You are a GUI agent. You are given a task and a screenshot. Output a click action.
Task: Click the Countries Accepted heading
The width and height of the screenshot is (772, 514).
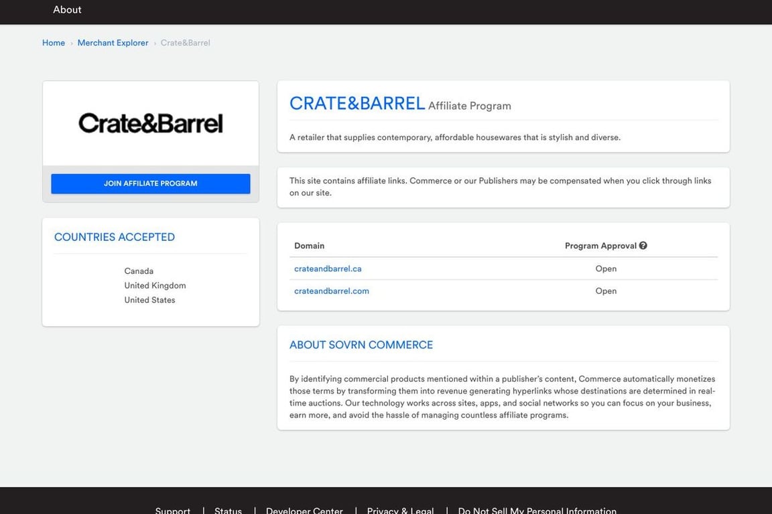[114, 237]
